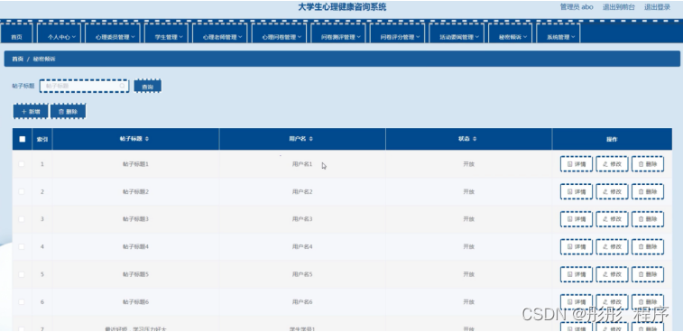Viewport: 683px width, 332px height.
Task: Click 修改 for 帖子标题5
Action: tap(612, 274)
